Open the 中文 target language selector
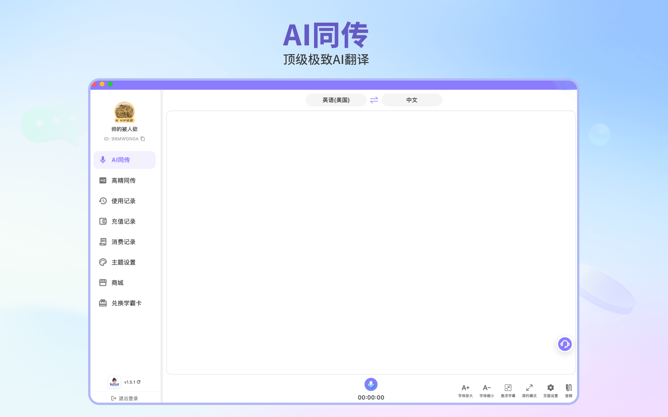668x417 pixels. [412, 100]
